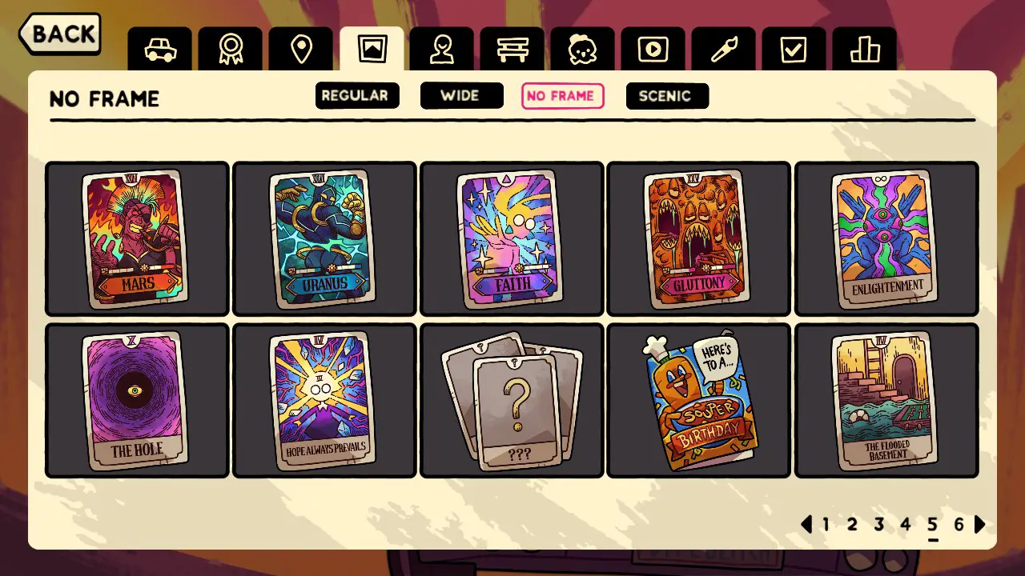Open the car icon tab
This screenshot has height=576, width=1025.
coord(160,50)
